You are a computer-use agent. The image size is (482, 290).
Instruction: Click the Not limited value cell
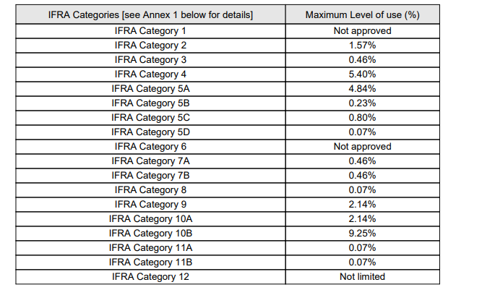[362, 277]
